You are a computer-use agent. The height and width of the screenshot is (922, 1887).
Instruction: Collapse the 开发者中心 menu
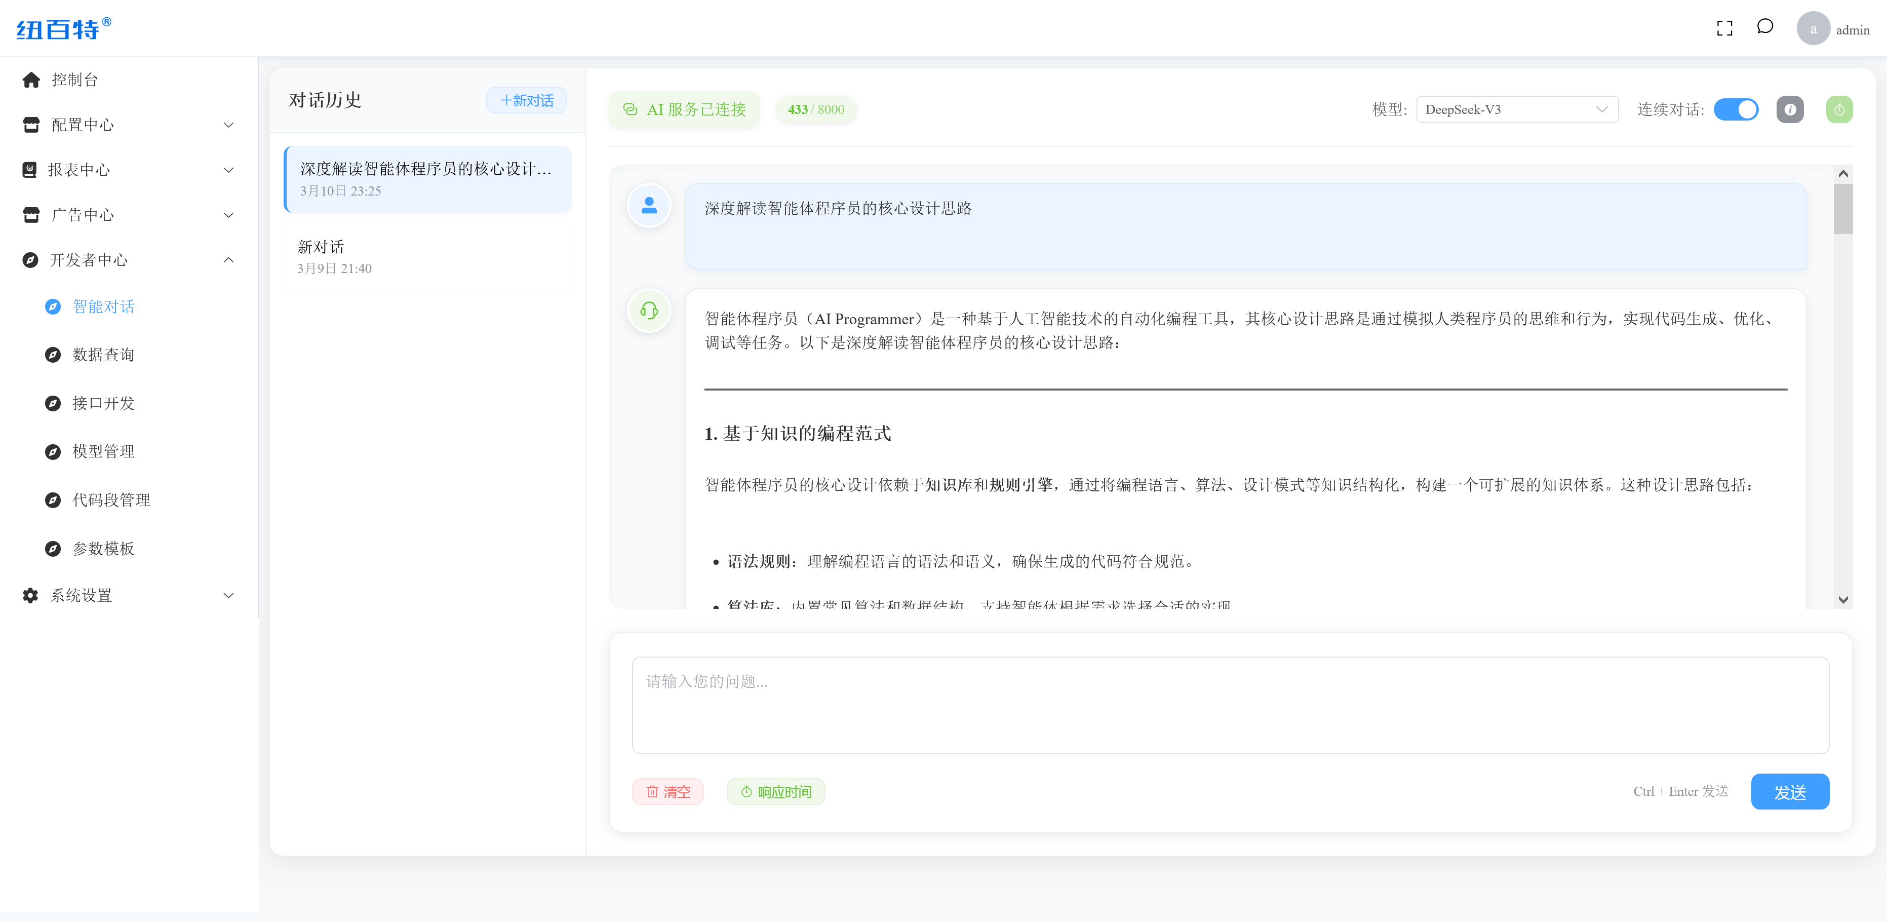coord(128,259)
